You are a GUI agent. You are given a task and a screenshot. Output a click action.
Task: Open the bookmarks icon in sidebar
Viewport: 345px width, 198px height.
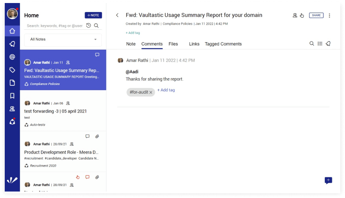click(x=12, y=96)
